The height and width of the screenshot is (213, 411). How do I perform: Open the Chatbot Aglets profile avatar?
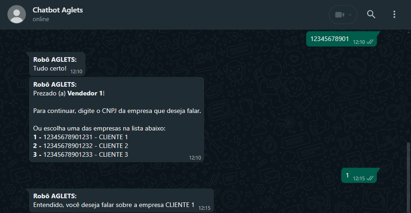click(17, 14)
